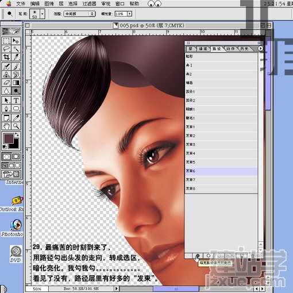
Task: Select the Blur tool
Action: [6, 91]
